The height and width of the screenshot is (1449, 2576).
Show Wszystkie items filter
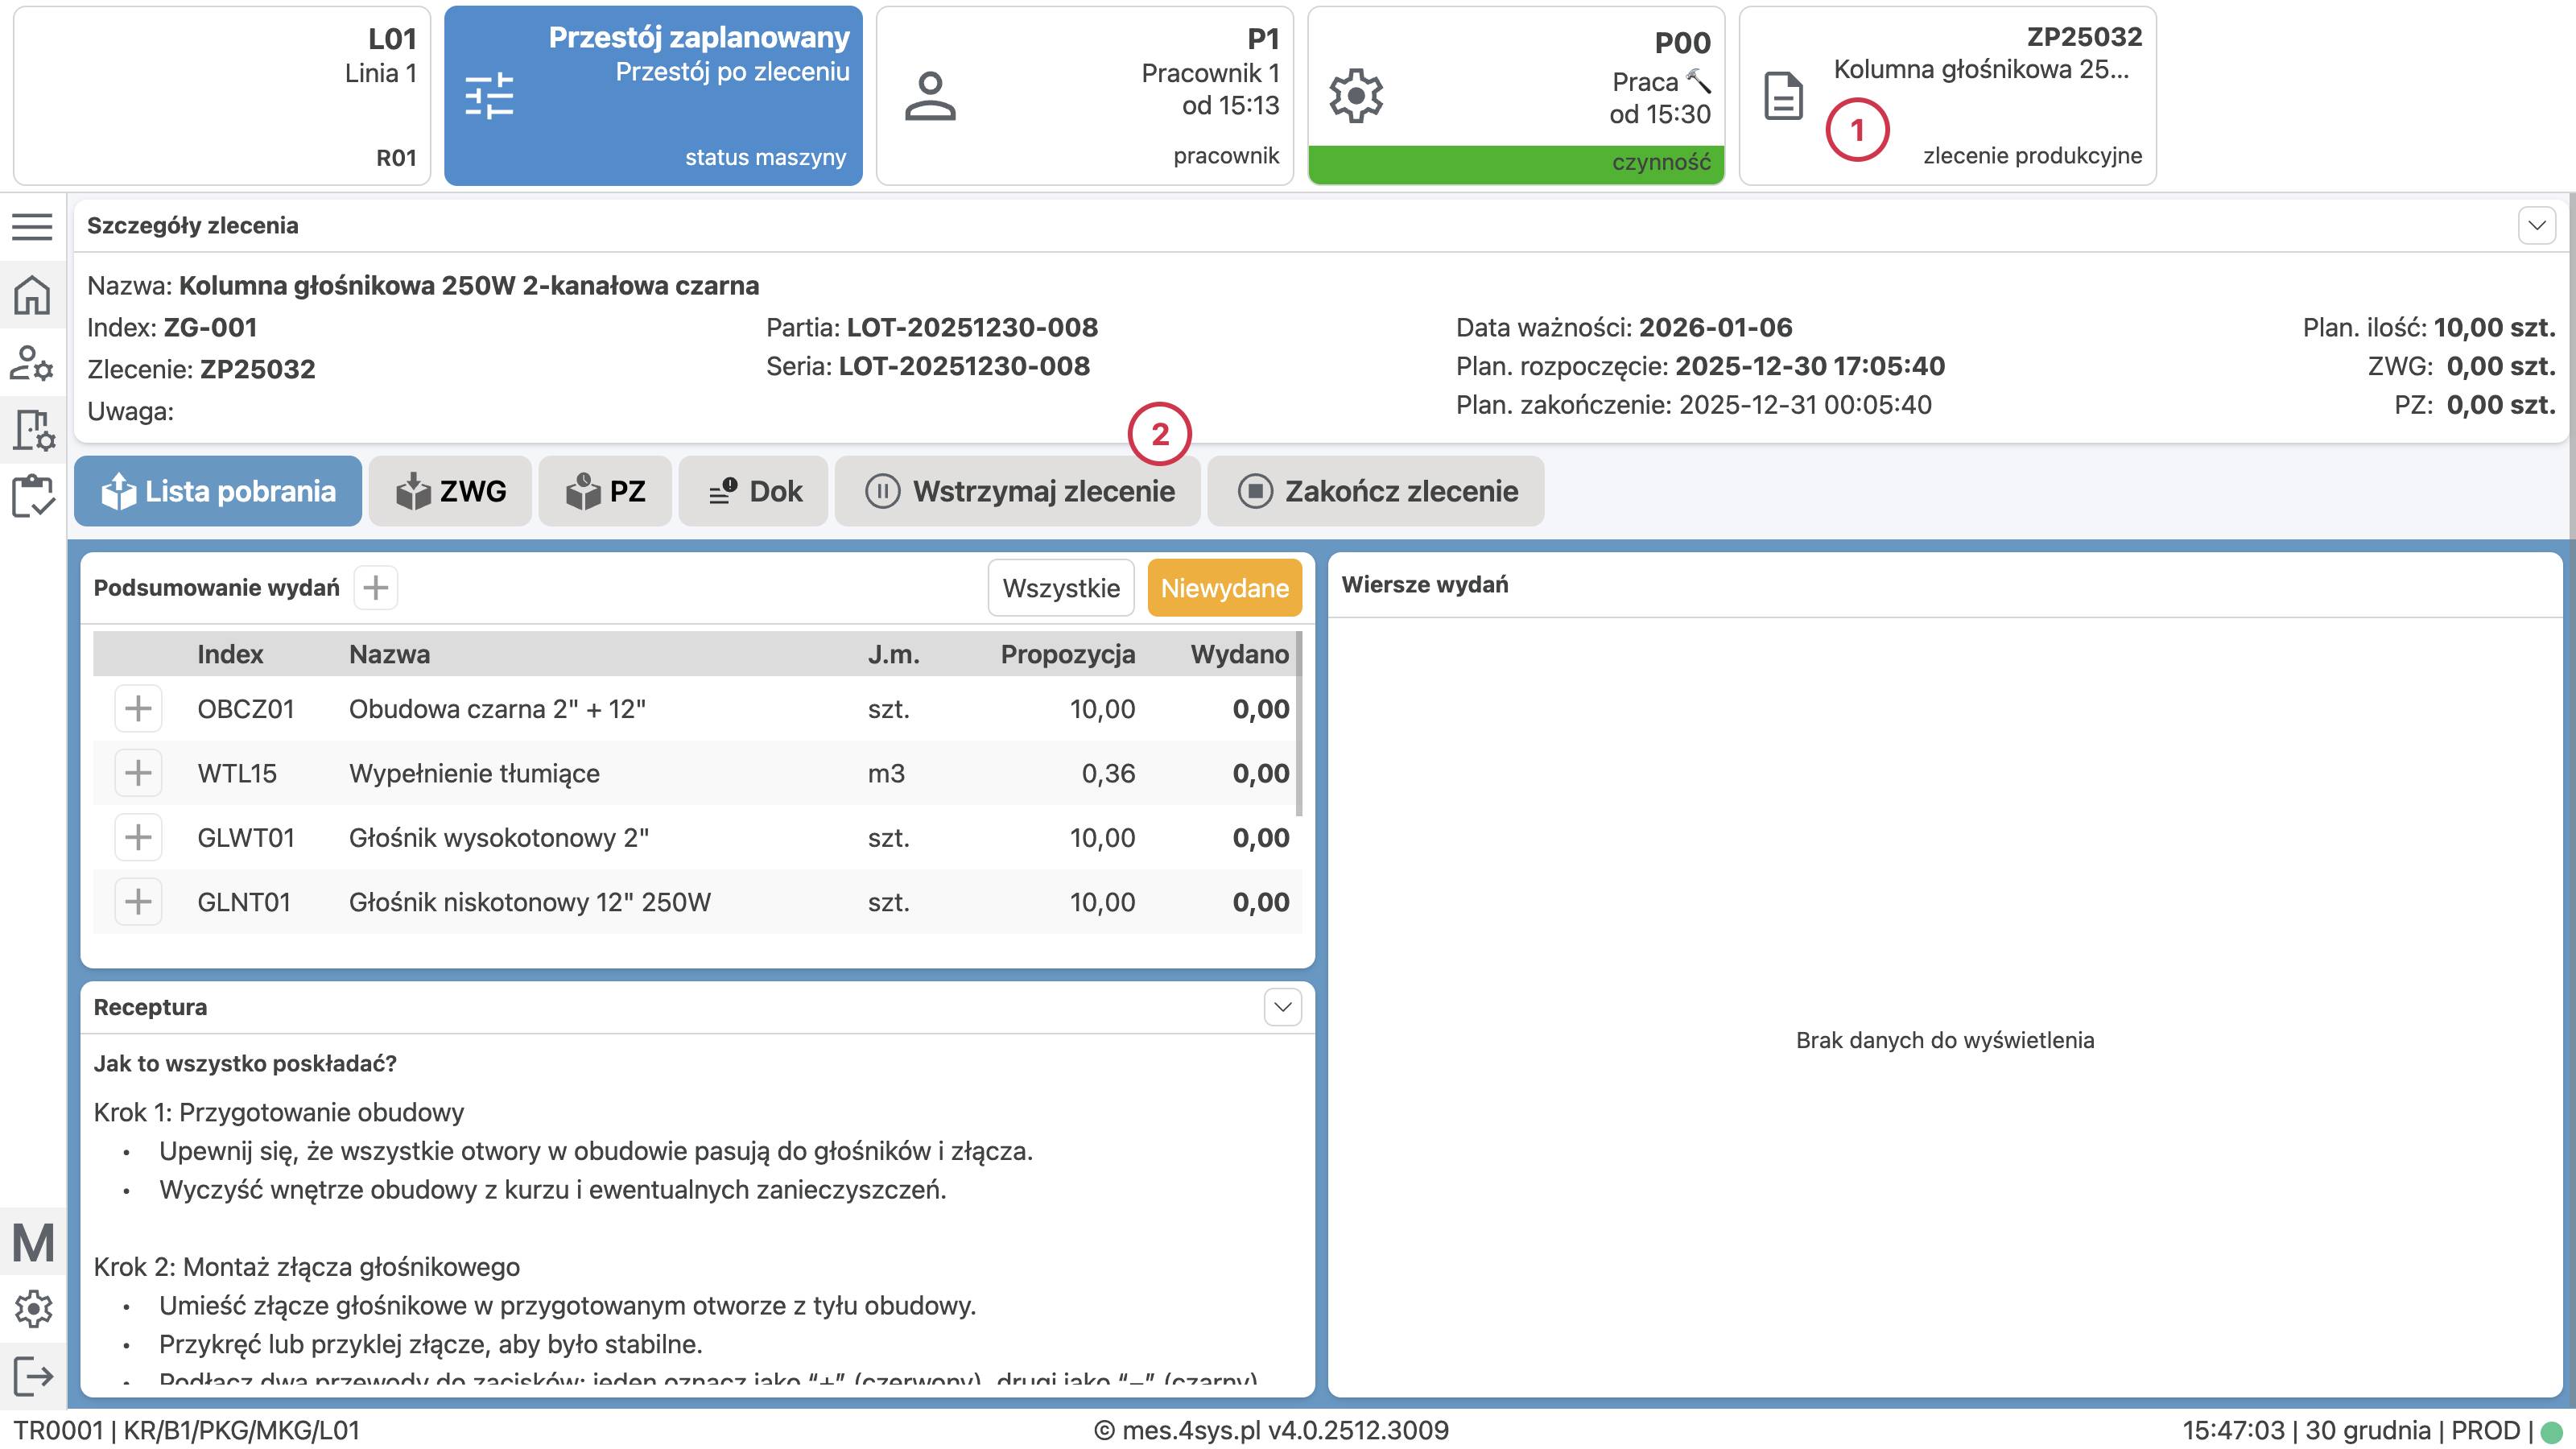pyautogui.click(x=1060, y=588)
